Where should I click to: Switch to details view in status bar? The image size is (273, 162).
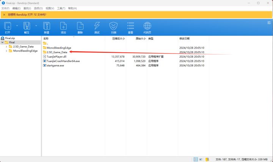(x=196, y=159)
